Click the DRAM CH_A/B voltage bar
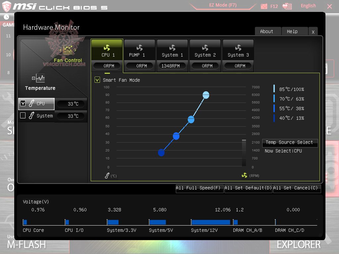Screen dimensions: 339x254 (236, 222)
